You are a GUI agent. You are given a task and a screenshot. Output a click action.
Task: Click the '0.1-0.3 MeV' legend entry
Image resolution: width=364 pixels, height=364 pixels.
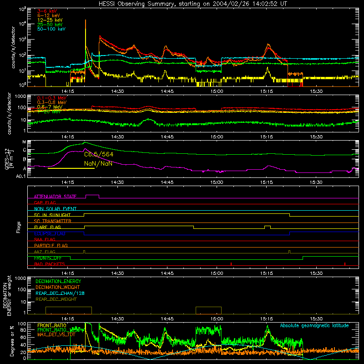click(52, 98)
